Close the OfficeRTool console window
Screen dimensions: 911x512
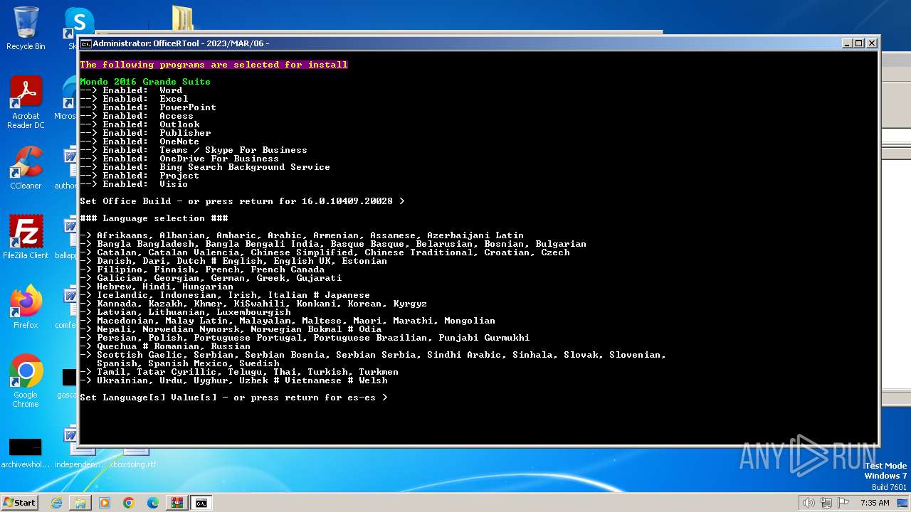coord(872,43)
